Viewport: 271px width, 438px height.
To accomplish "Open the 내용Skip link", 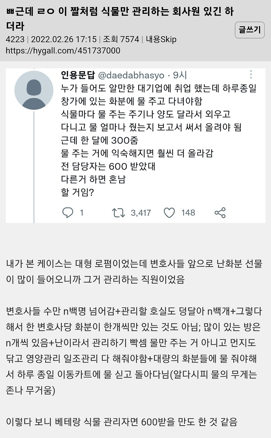I will (x=161, y=39).
